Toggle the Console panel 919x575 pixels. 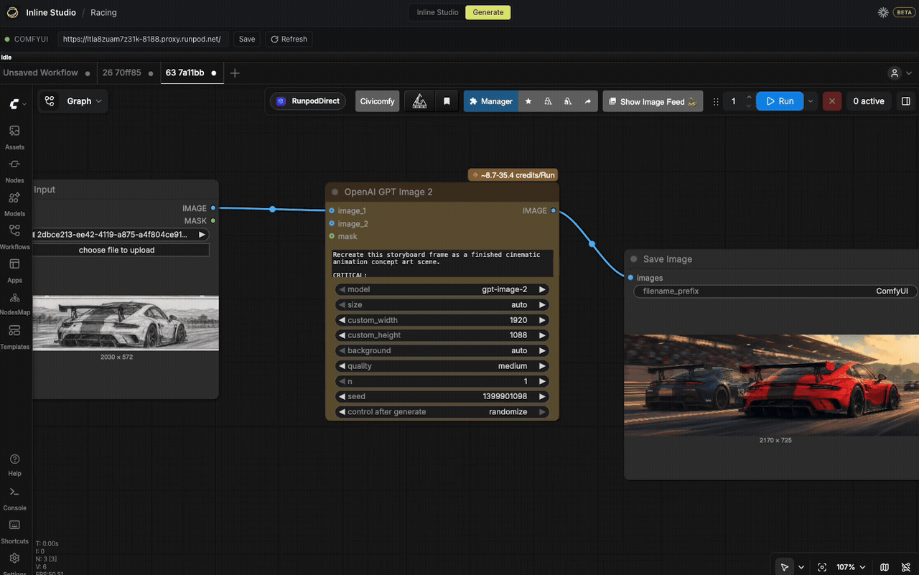tap(14, 498)
